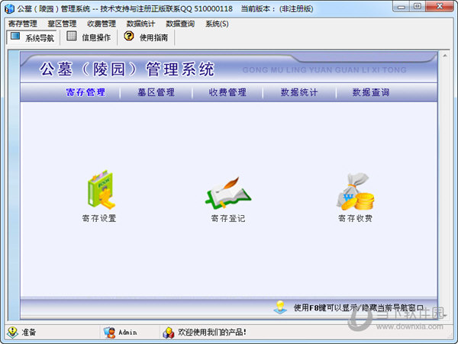Open the 墓区管理 menu in menu bar
The width and height of the screenshot is (458, 344).
pyautogui.click(x=62, y=24)
